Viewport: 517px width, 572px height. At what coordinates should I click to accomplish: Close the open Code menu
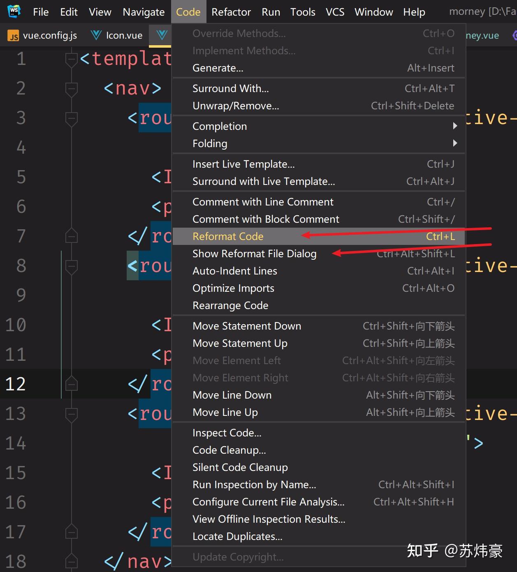pyautogui.click(x=188, y=12)
